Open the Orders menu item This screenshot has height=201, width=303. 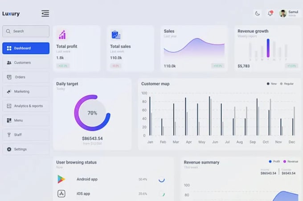point(26,77)
